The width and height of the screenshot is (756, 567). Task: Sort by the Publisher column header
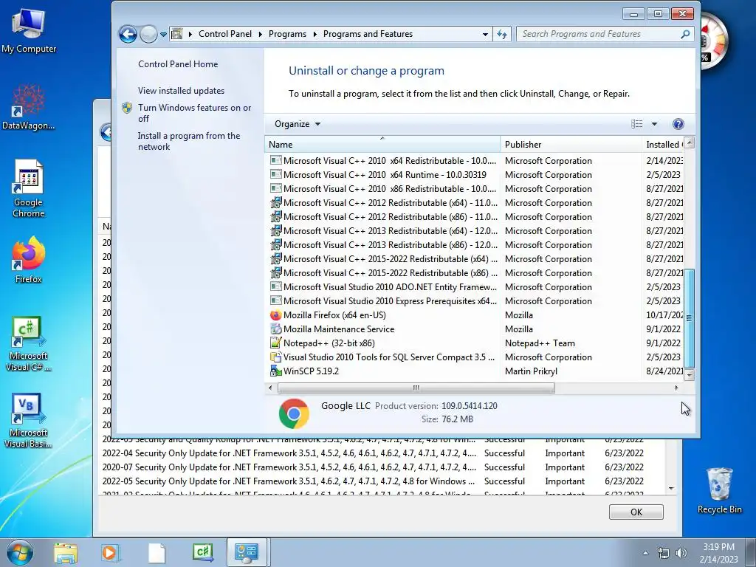click(571, 144)
